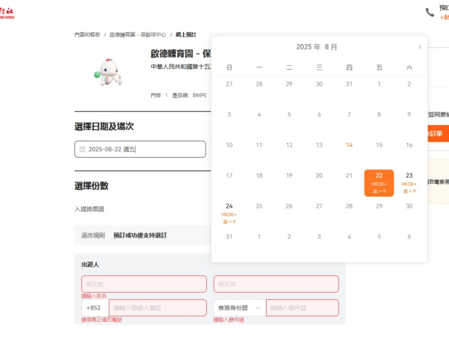Click disabled date 21 in calendar

point(349,176)
